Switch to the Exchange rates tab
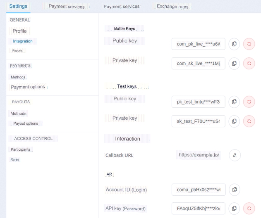The height and width of the screenshot is (218, 261). click(x=172, y=7)
